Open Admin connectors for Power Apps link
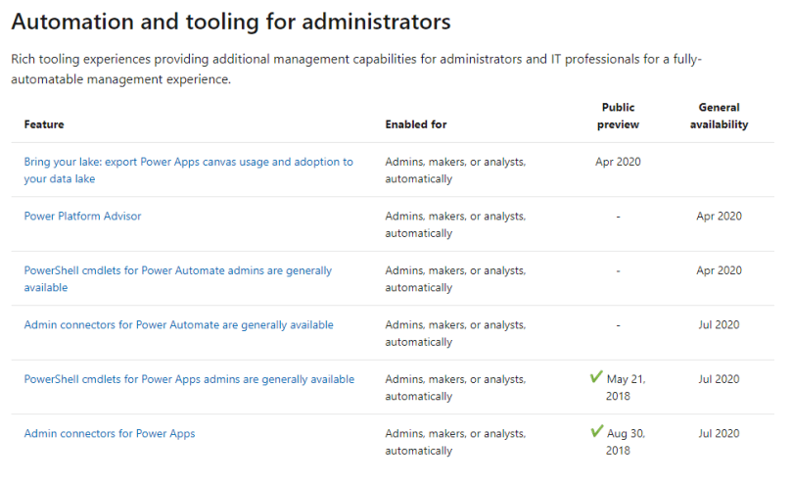The height and width of the screenshot is (486, 793). click(110, 434)
